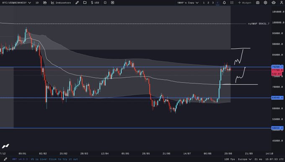Click the 120 fps indicator
This screenshot has width=285, height=162.
[x=229, y=159]
